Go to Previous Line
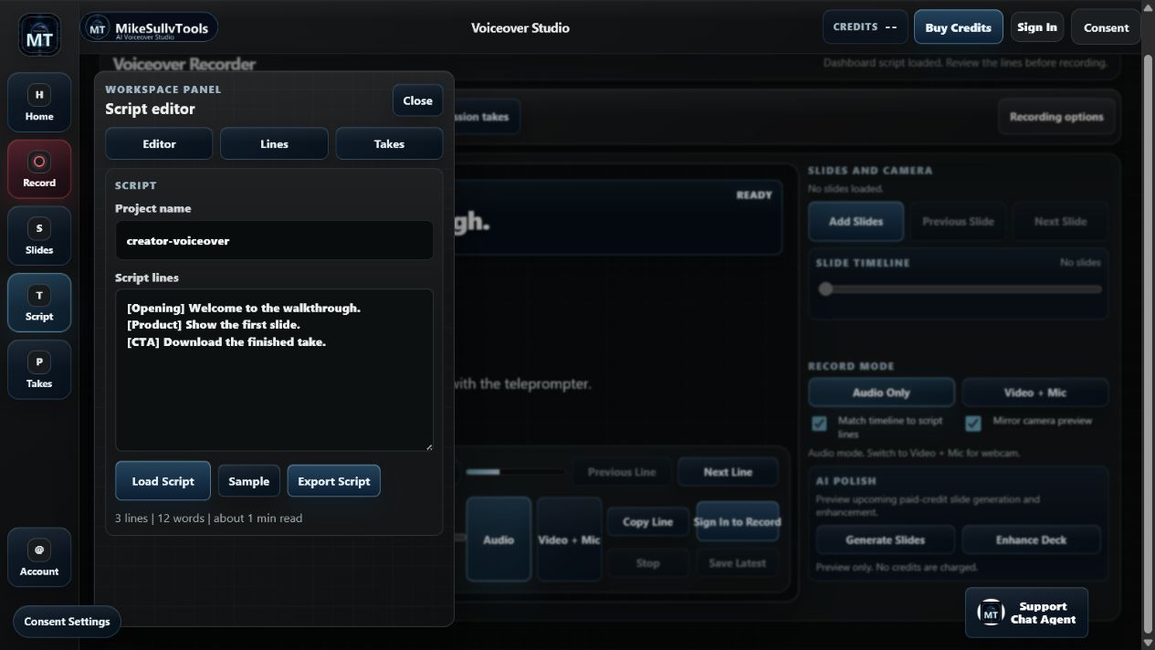 click(622, 472)
